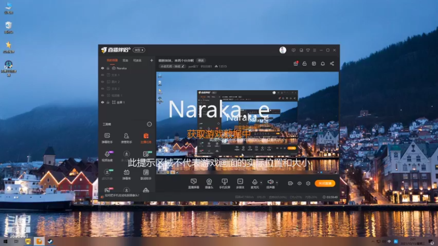
Task: Expand the microphone options arrow
Action: pos(261,183)
